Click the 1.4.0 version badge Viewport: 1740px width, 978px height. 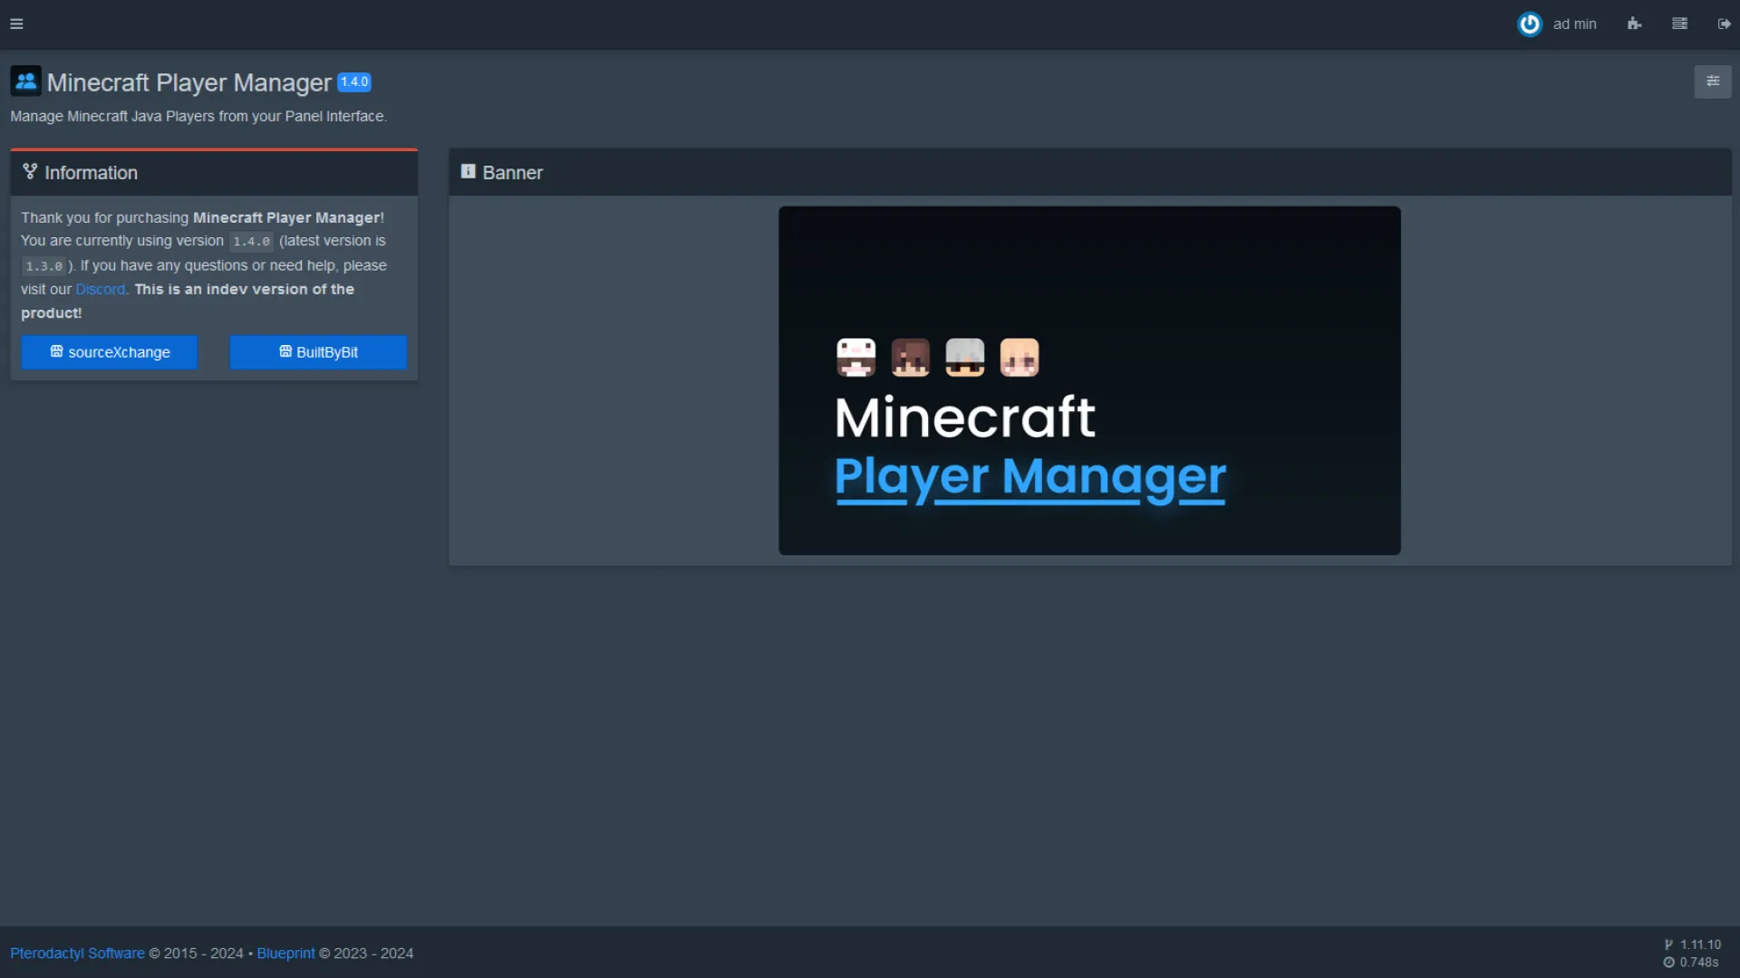pos(353,81)
